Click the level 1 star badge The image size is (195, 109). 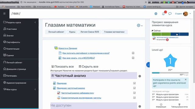pos(170,61)
